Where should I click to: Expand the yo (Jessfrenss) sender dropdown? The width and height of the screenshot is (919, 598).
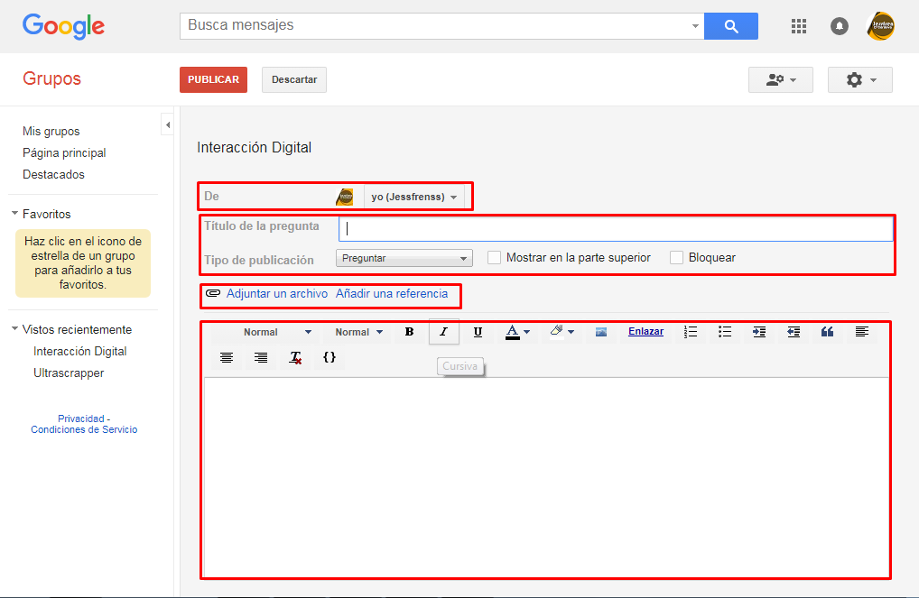[413, 197]
